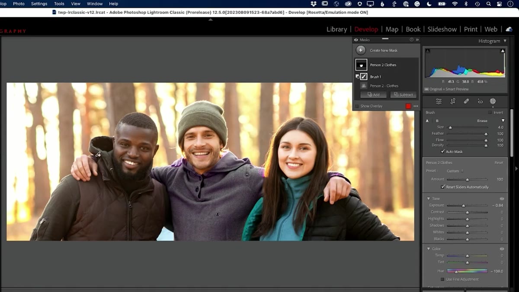Switch to the Map module
519x292 pixels.
pos(392,29)
